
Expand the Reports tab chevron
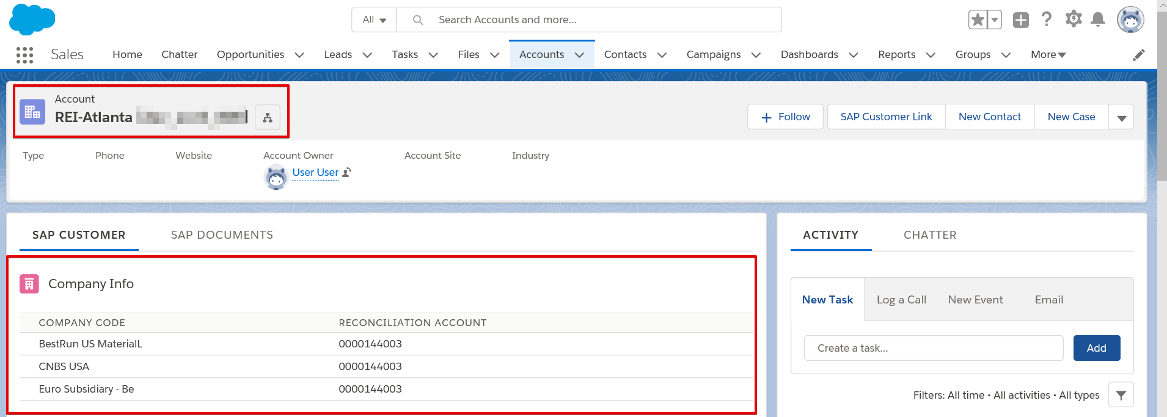pyautogui.click(x=931, y=55)
